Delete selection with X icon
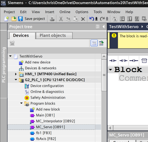The height and width of the screenshot is (142, 148). [x=83, y=19]
